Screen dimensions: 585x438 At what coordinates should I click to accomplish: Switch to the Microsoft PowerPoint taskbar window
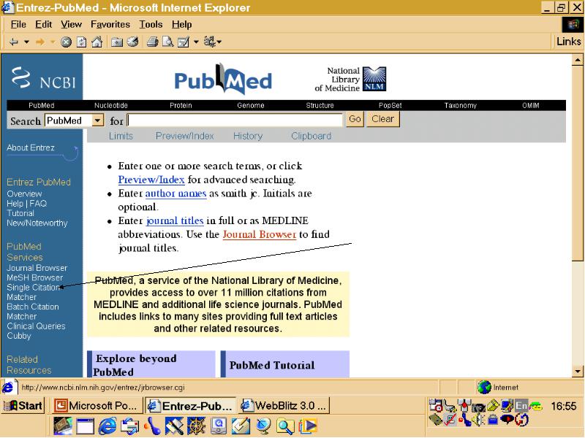tap(97, 405)
